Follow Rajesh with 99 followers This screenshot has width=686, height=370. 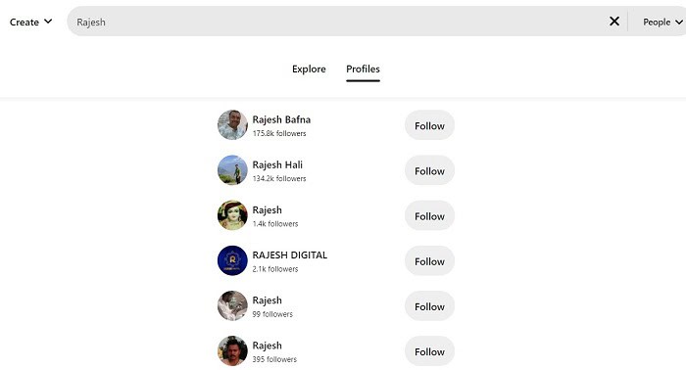pos(429,306)
